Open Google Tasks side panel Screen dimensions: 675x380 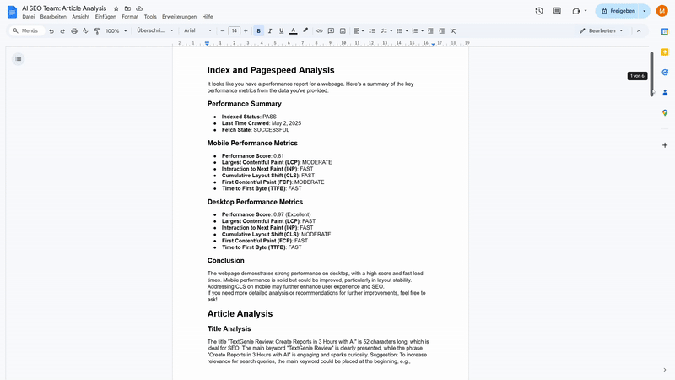665,73
